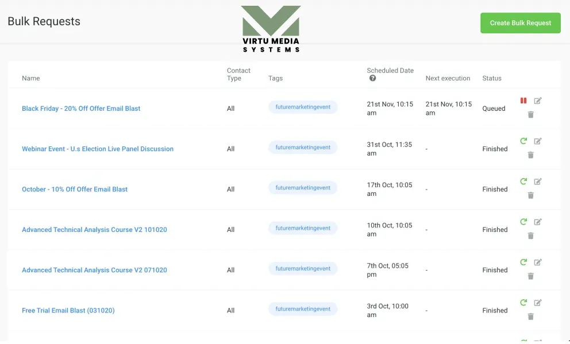Open October - 10% Off Offer Email Blast

(x=75, y=189)
